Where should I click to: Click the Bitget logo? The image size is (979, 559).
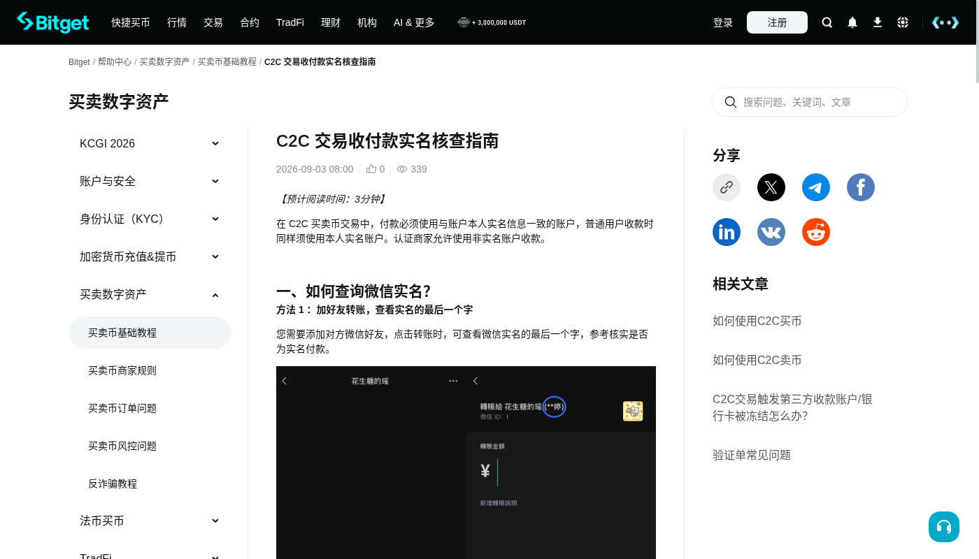52,22
